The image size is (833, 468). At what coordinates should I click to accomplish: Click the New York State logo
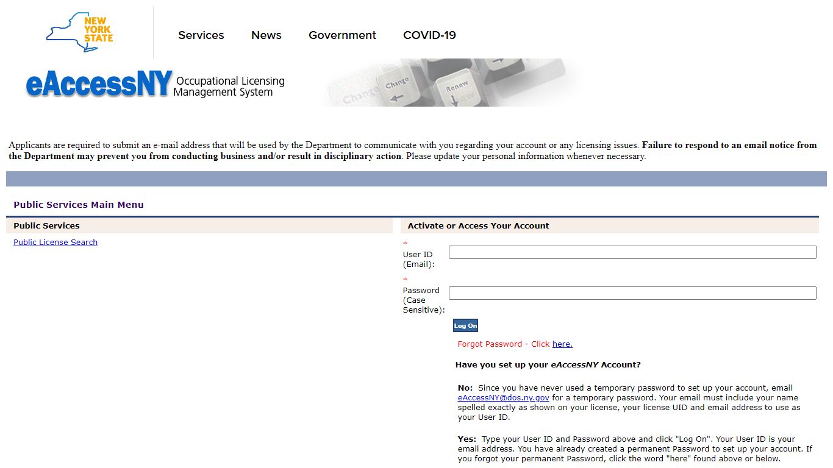pyautogui.click(x=79, y=32)
